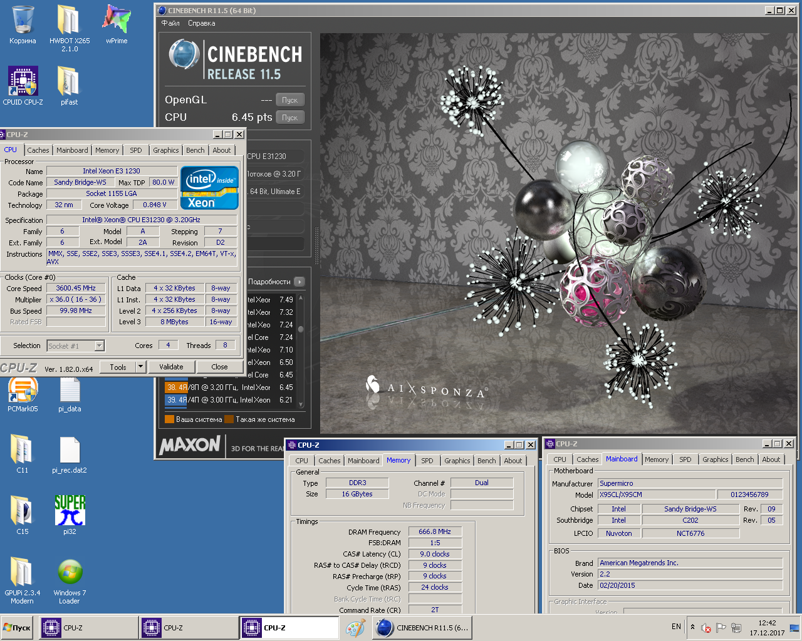Open About tab in front CPU-Z window
The image size is (802, 641).
click(x=222, y=150)
